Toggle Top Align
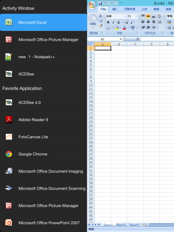Viewport: 174px width, 232px height. (143, 16)
